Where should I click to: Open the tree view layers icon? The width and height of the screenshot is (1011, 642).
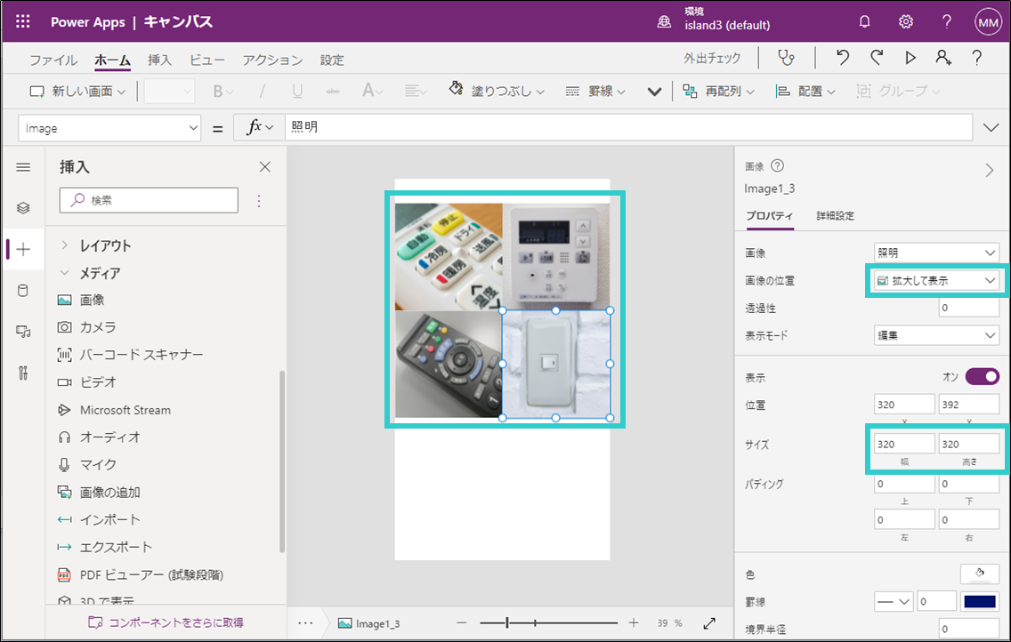(x=23, y=208)
